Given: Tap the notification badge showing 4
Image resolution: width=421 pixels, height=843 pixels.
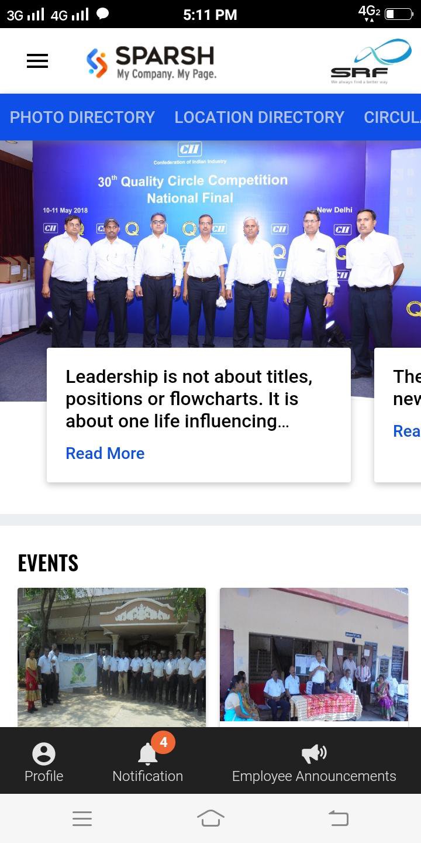Looking at the screenshot, I should click(x=163, y=742).
